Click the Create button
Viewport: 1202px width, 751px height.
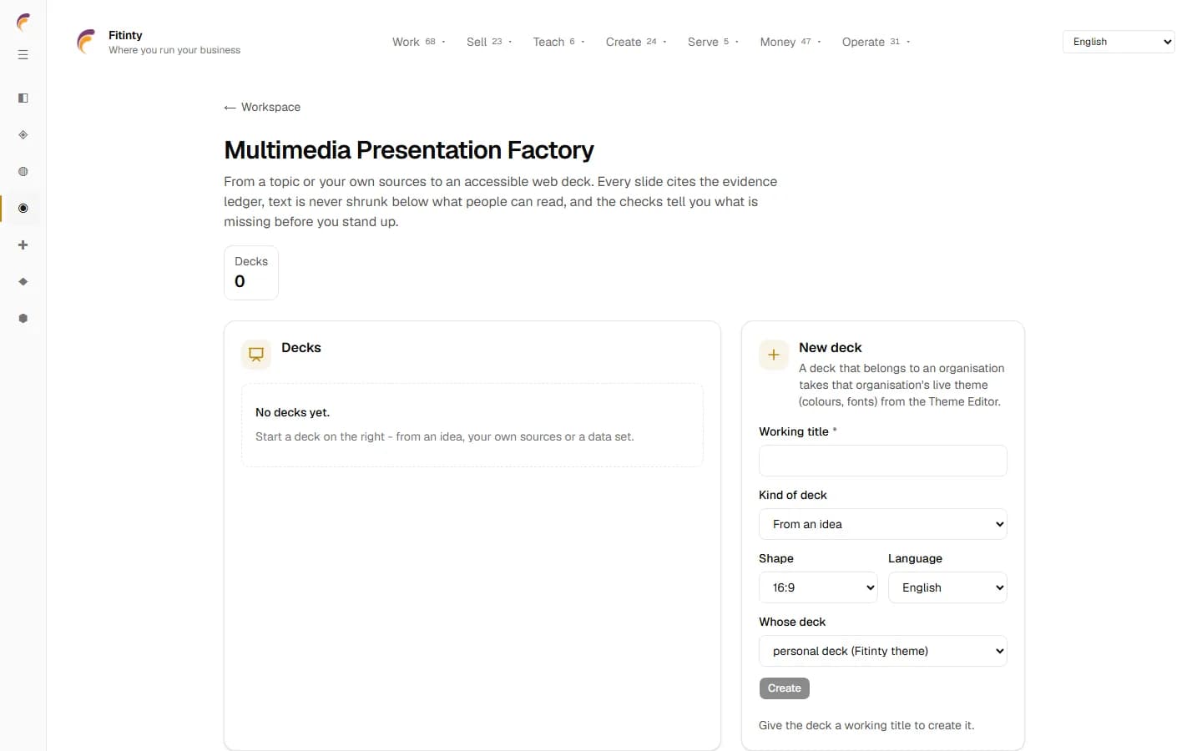point(785,688)
